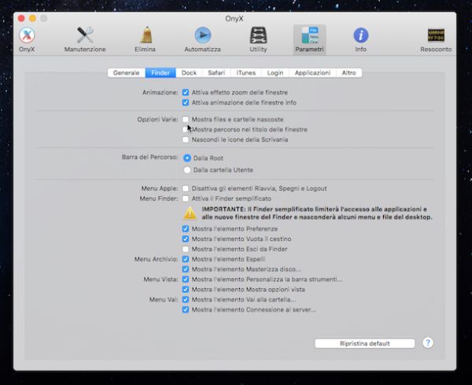Click the Menu Vai label

click(x=164, y=300)
